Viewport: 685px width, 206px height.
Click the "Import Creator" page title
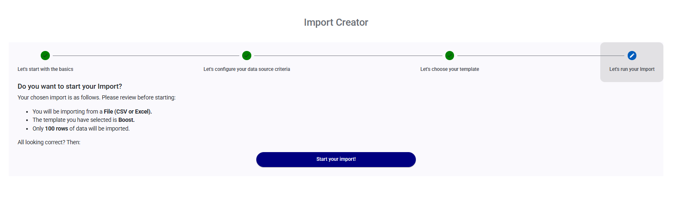(x=336, y=22)
